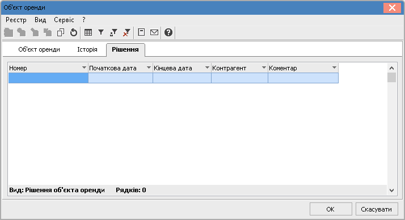Click the scrollbar up arrow
Screen dimensions: 405x220
click(x=391, y=68)
